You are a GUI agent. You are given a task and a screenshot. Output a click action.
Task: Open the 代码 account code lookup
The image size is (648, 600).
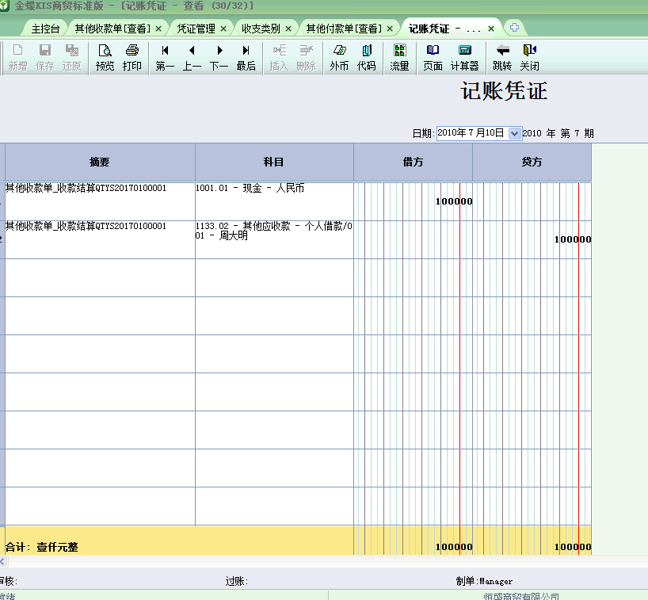(367, 58)
